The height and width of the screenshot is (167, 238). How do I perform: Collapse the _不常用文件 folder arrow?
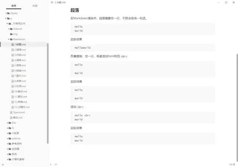click(7, 24)
